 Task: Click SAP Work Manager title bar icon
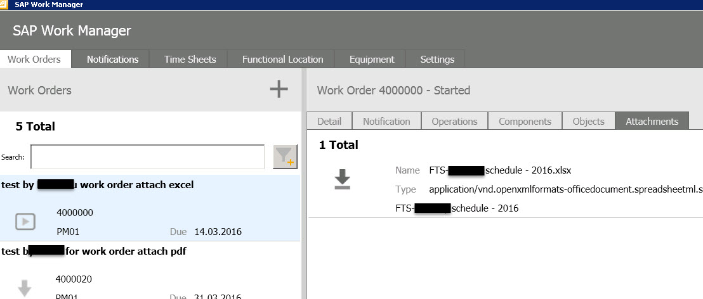(x=4, y=4)
